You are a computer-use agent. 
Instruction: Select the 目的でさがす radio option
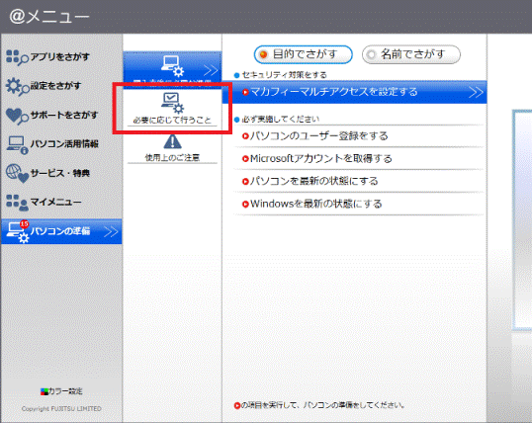pos(303,54)
